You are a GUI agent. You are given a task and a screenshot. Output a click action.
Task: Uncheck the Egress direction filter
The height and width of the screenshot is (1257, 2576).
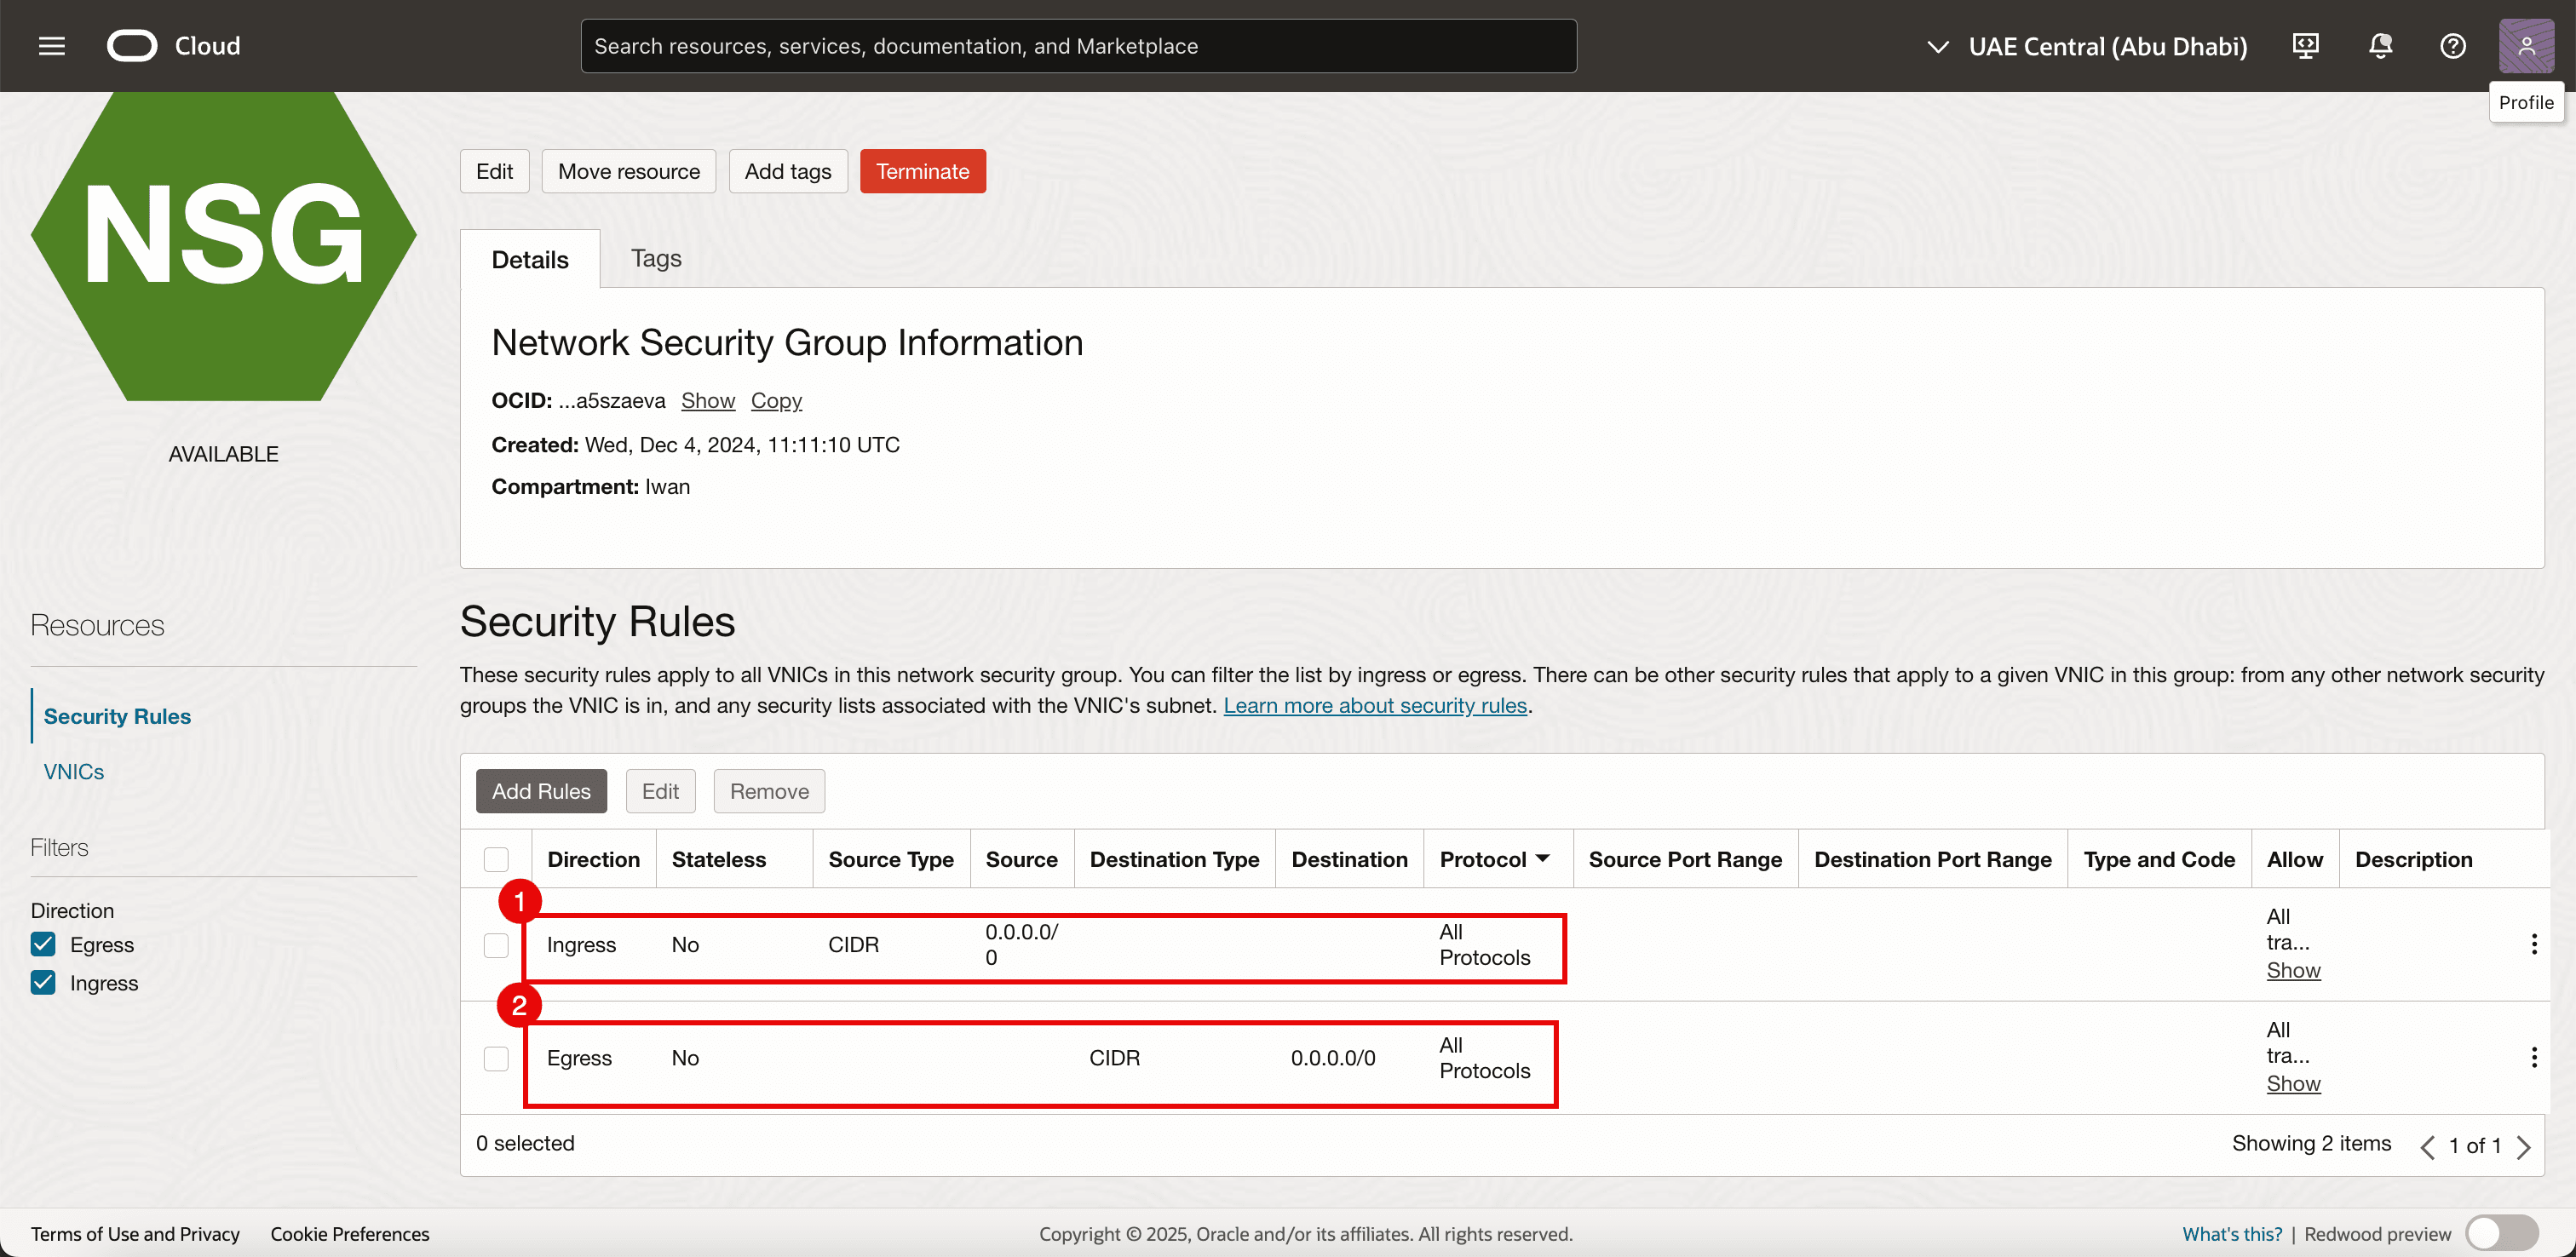click(43, 944)
